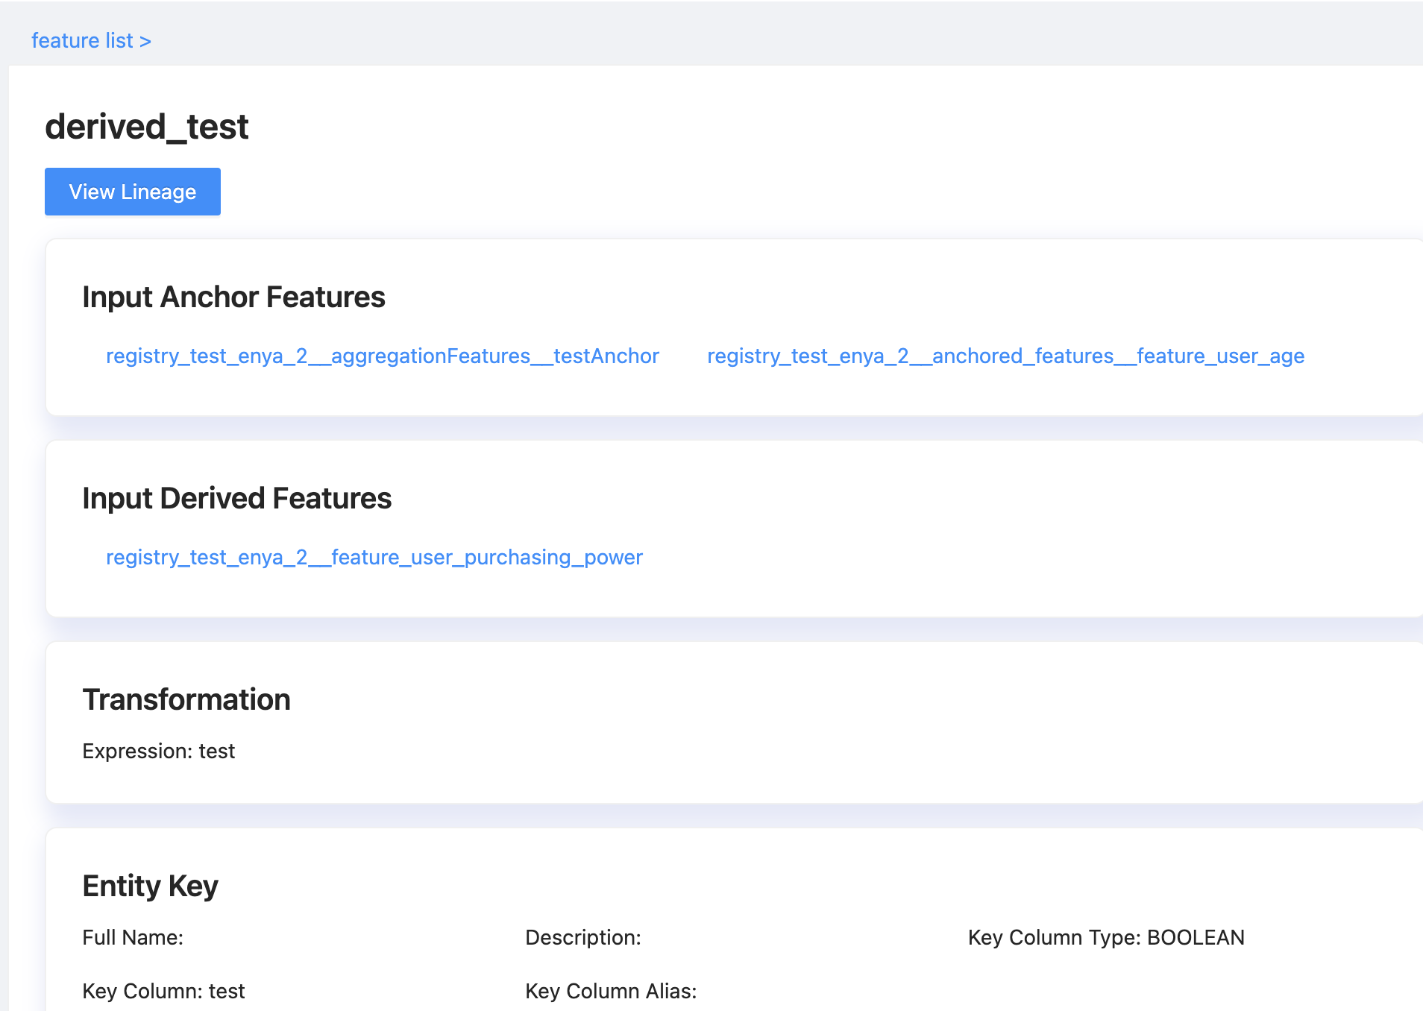Click the derived_test page title

click(x=146, y=127)
